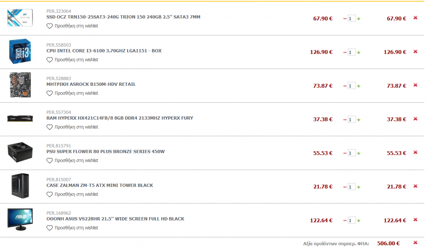The height and width of the screenshot is (251, 431).
Task: Click the wishlist heart icon for OCZ SSD
Action: click(x=50, y=26)
